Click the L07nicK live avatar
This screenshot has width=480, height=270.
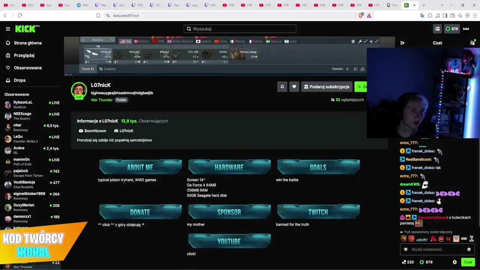click(79, 90)
